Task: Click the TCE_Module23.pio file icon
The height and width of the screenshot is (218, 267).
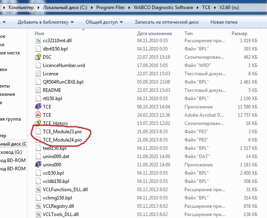Action: (38, 132)
